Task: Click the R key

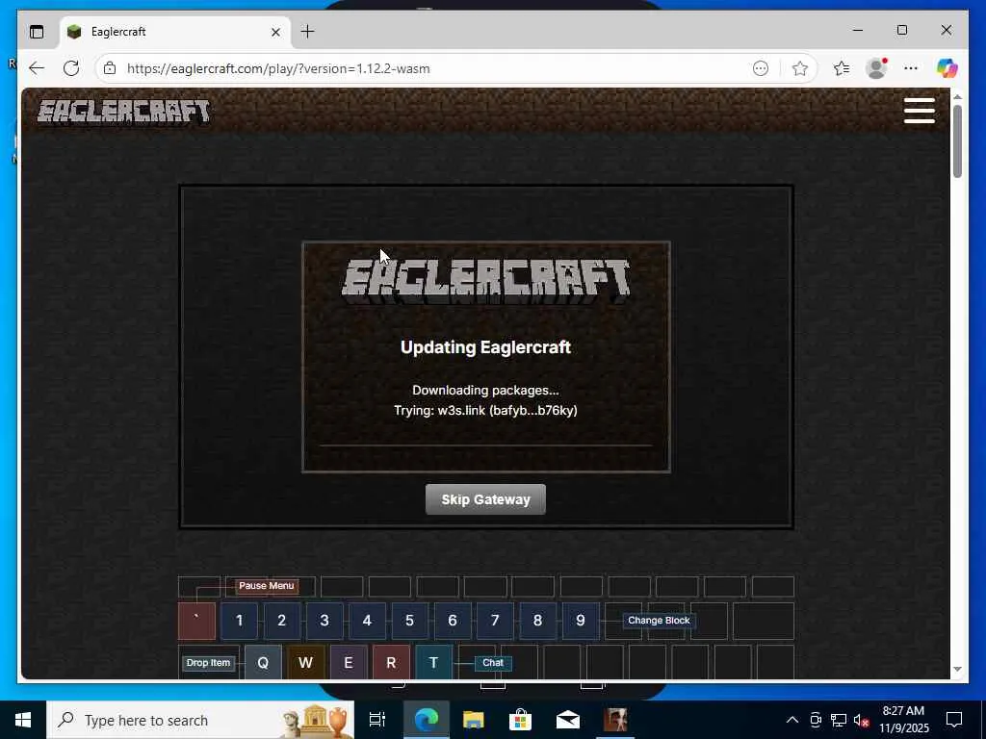Action: (391, 662)
